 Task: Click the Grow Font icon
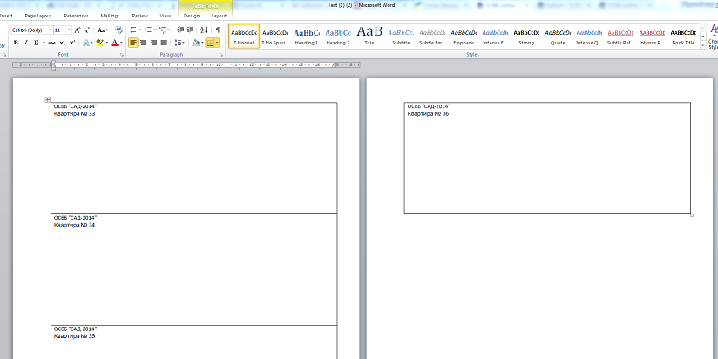pos(78,30)
